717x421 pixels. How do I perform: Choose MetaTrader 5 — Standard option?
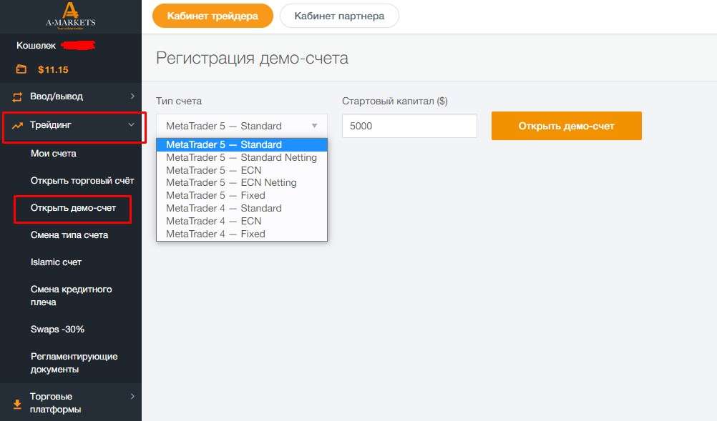241,145
